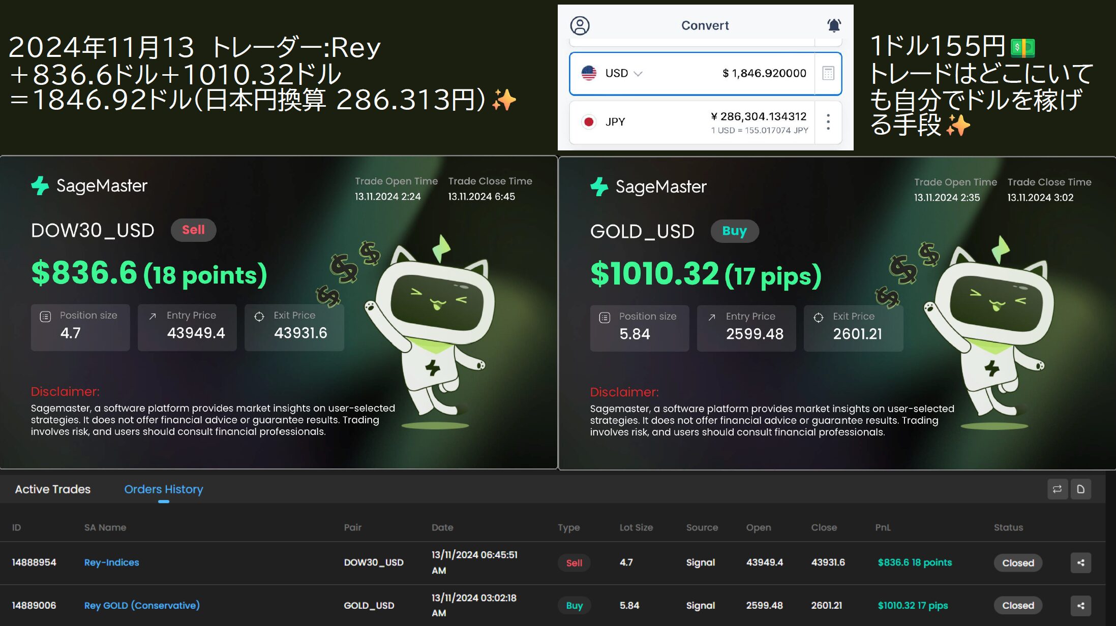This screenshot has width=1116, height=626.
Task: Share the GOLD_USD trade row
Action: pyautogui.click(x=1081, y=605)
